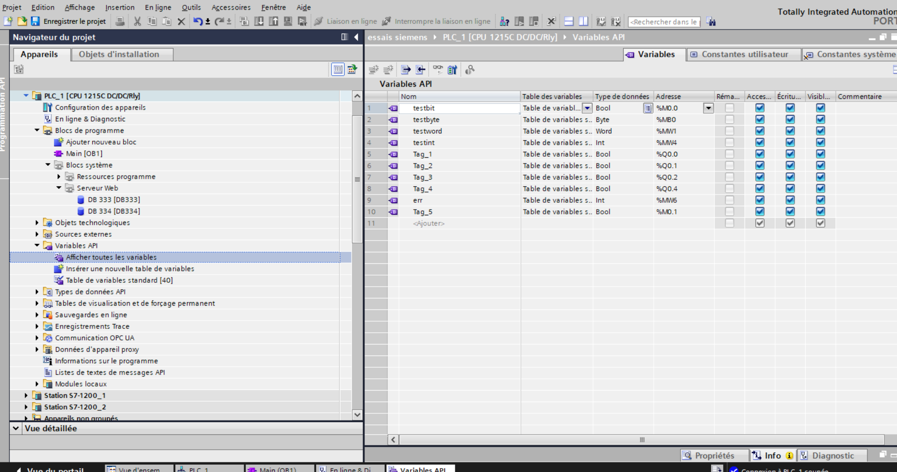The width and height of the screenshot is (897, 472).
Task: Uncheck the Visible checkbox for Tag_1 row
Action: tap(820, 154)
